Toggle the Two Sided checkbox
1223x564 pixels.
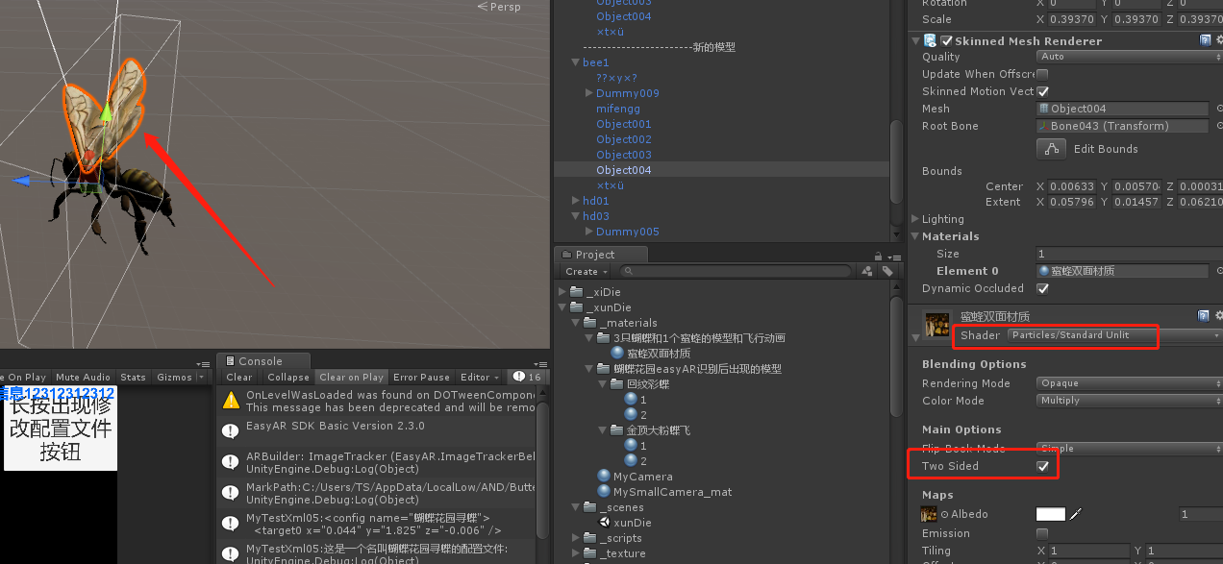point(1042,466)
